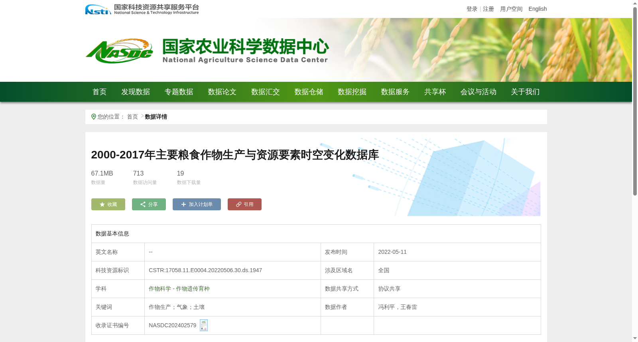Open the 数据仓储 menu item

(309, 92)
